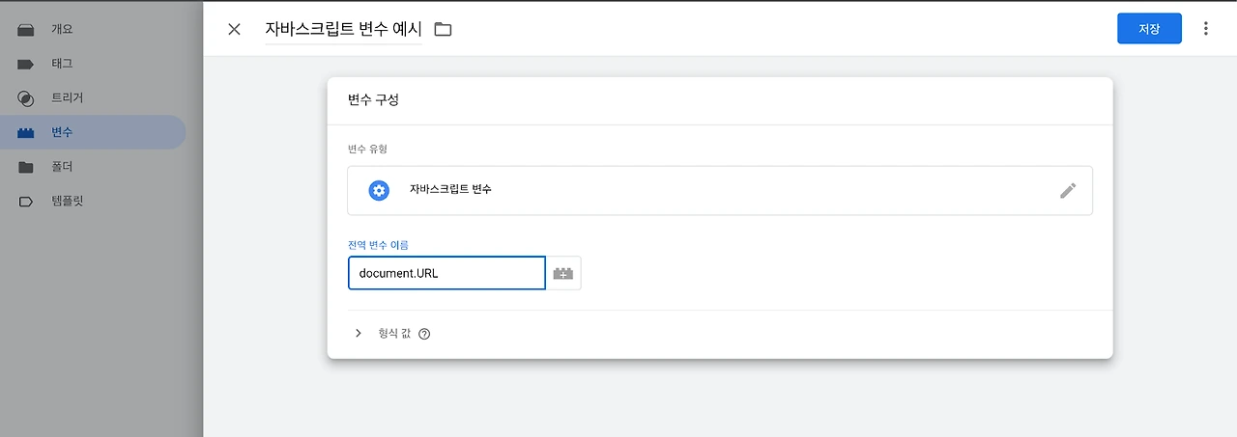
Task: Click the pencil icon to edit variable type
Action: [x=1067, y=190]
